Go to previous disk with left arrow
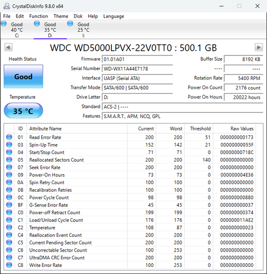 [8, 48]
